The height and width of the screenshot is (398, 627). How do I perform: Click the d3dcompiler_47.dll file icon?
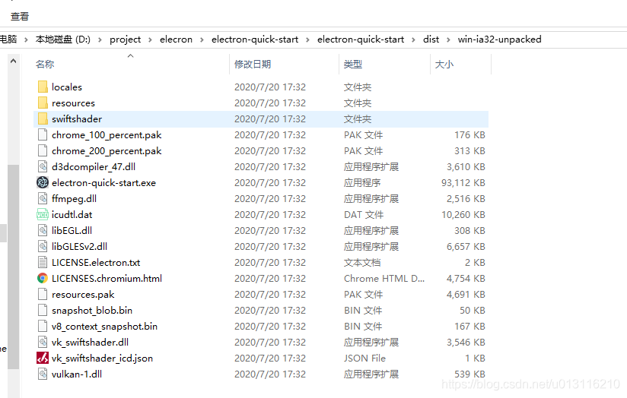point(43,166)
